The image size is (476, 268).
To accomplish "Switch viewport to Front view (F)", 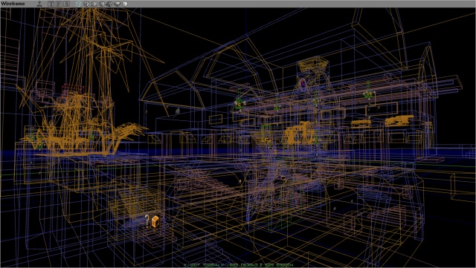I will point(59,4).
